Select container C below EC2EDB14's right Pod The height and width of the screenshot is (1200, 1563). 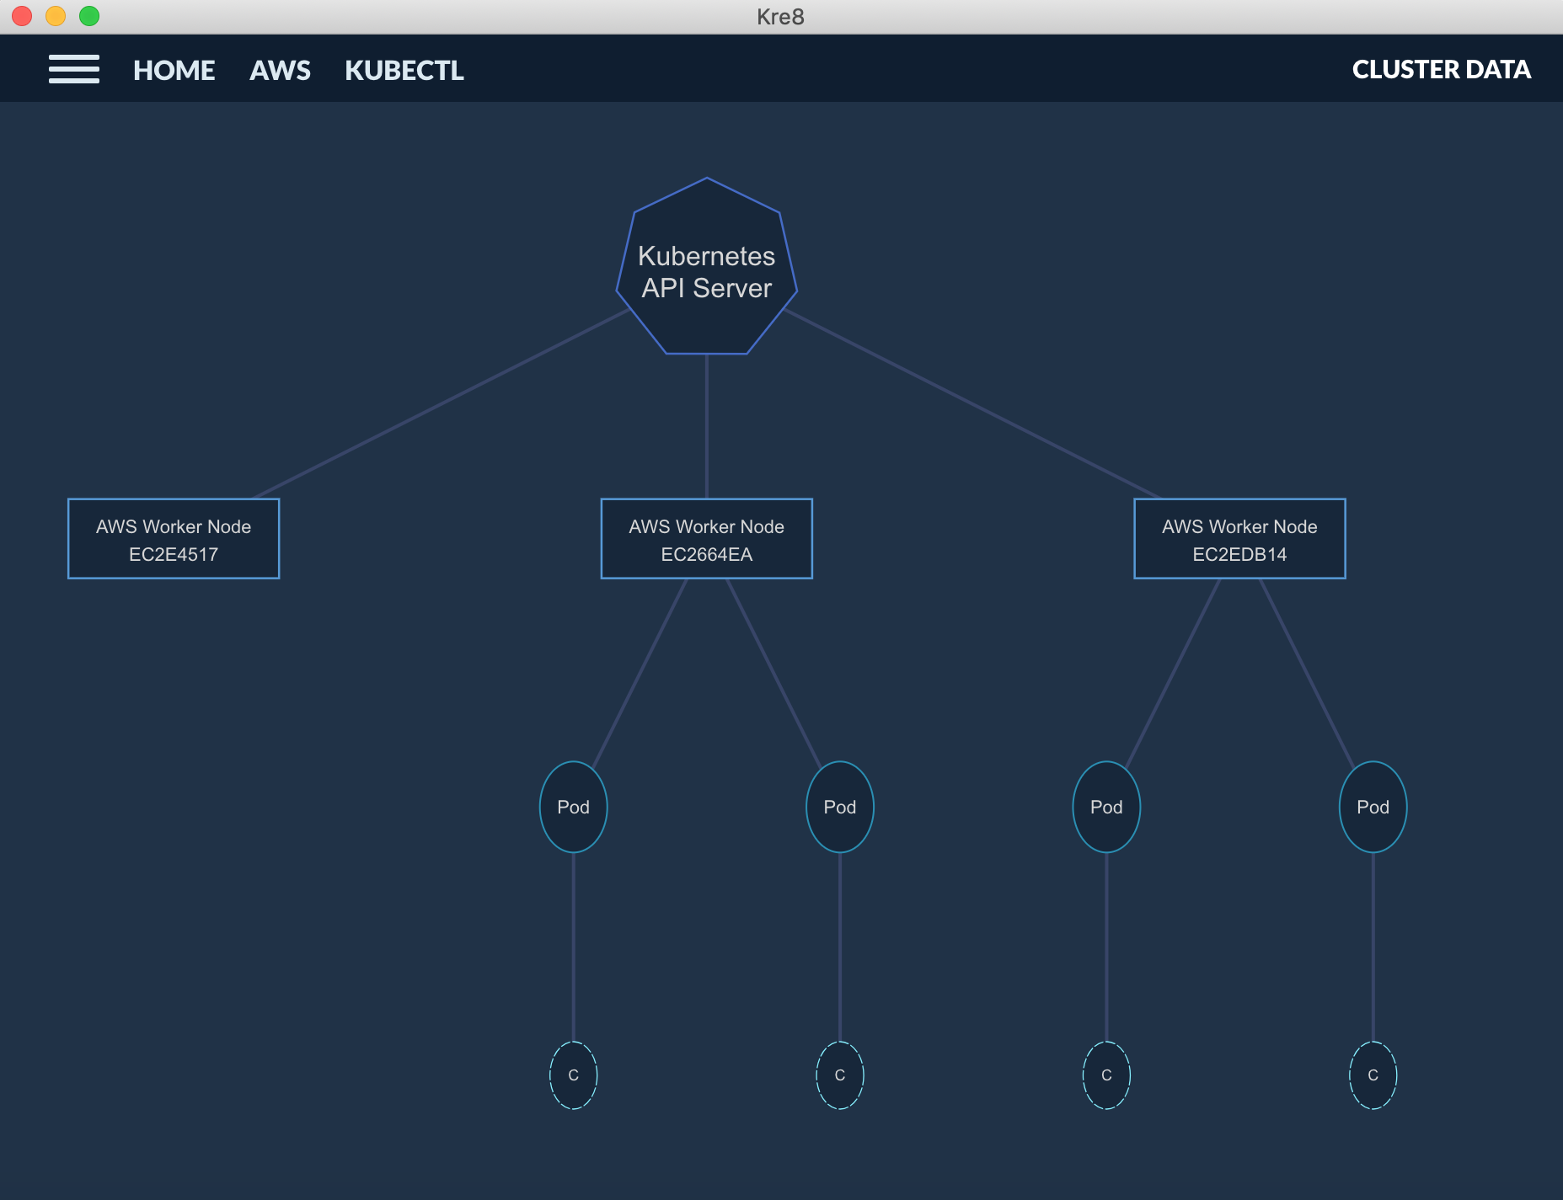(1373, 1075)
